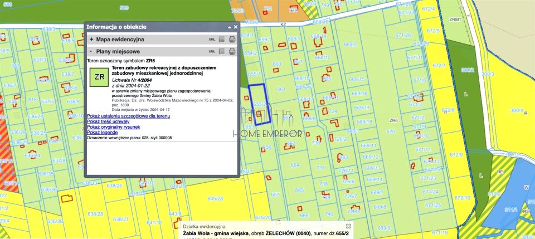This screenshot has height=239, width=535.
Task: Print the Mapa ewidencyjna section
Action: click(x=232, y=40)
